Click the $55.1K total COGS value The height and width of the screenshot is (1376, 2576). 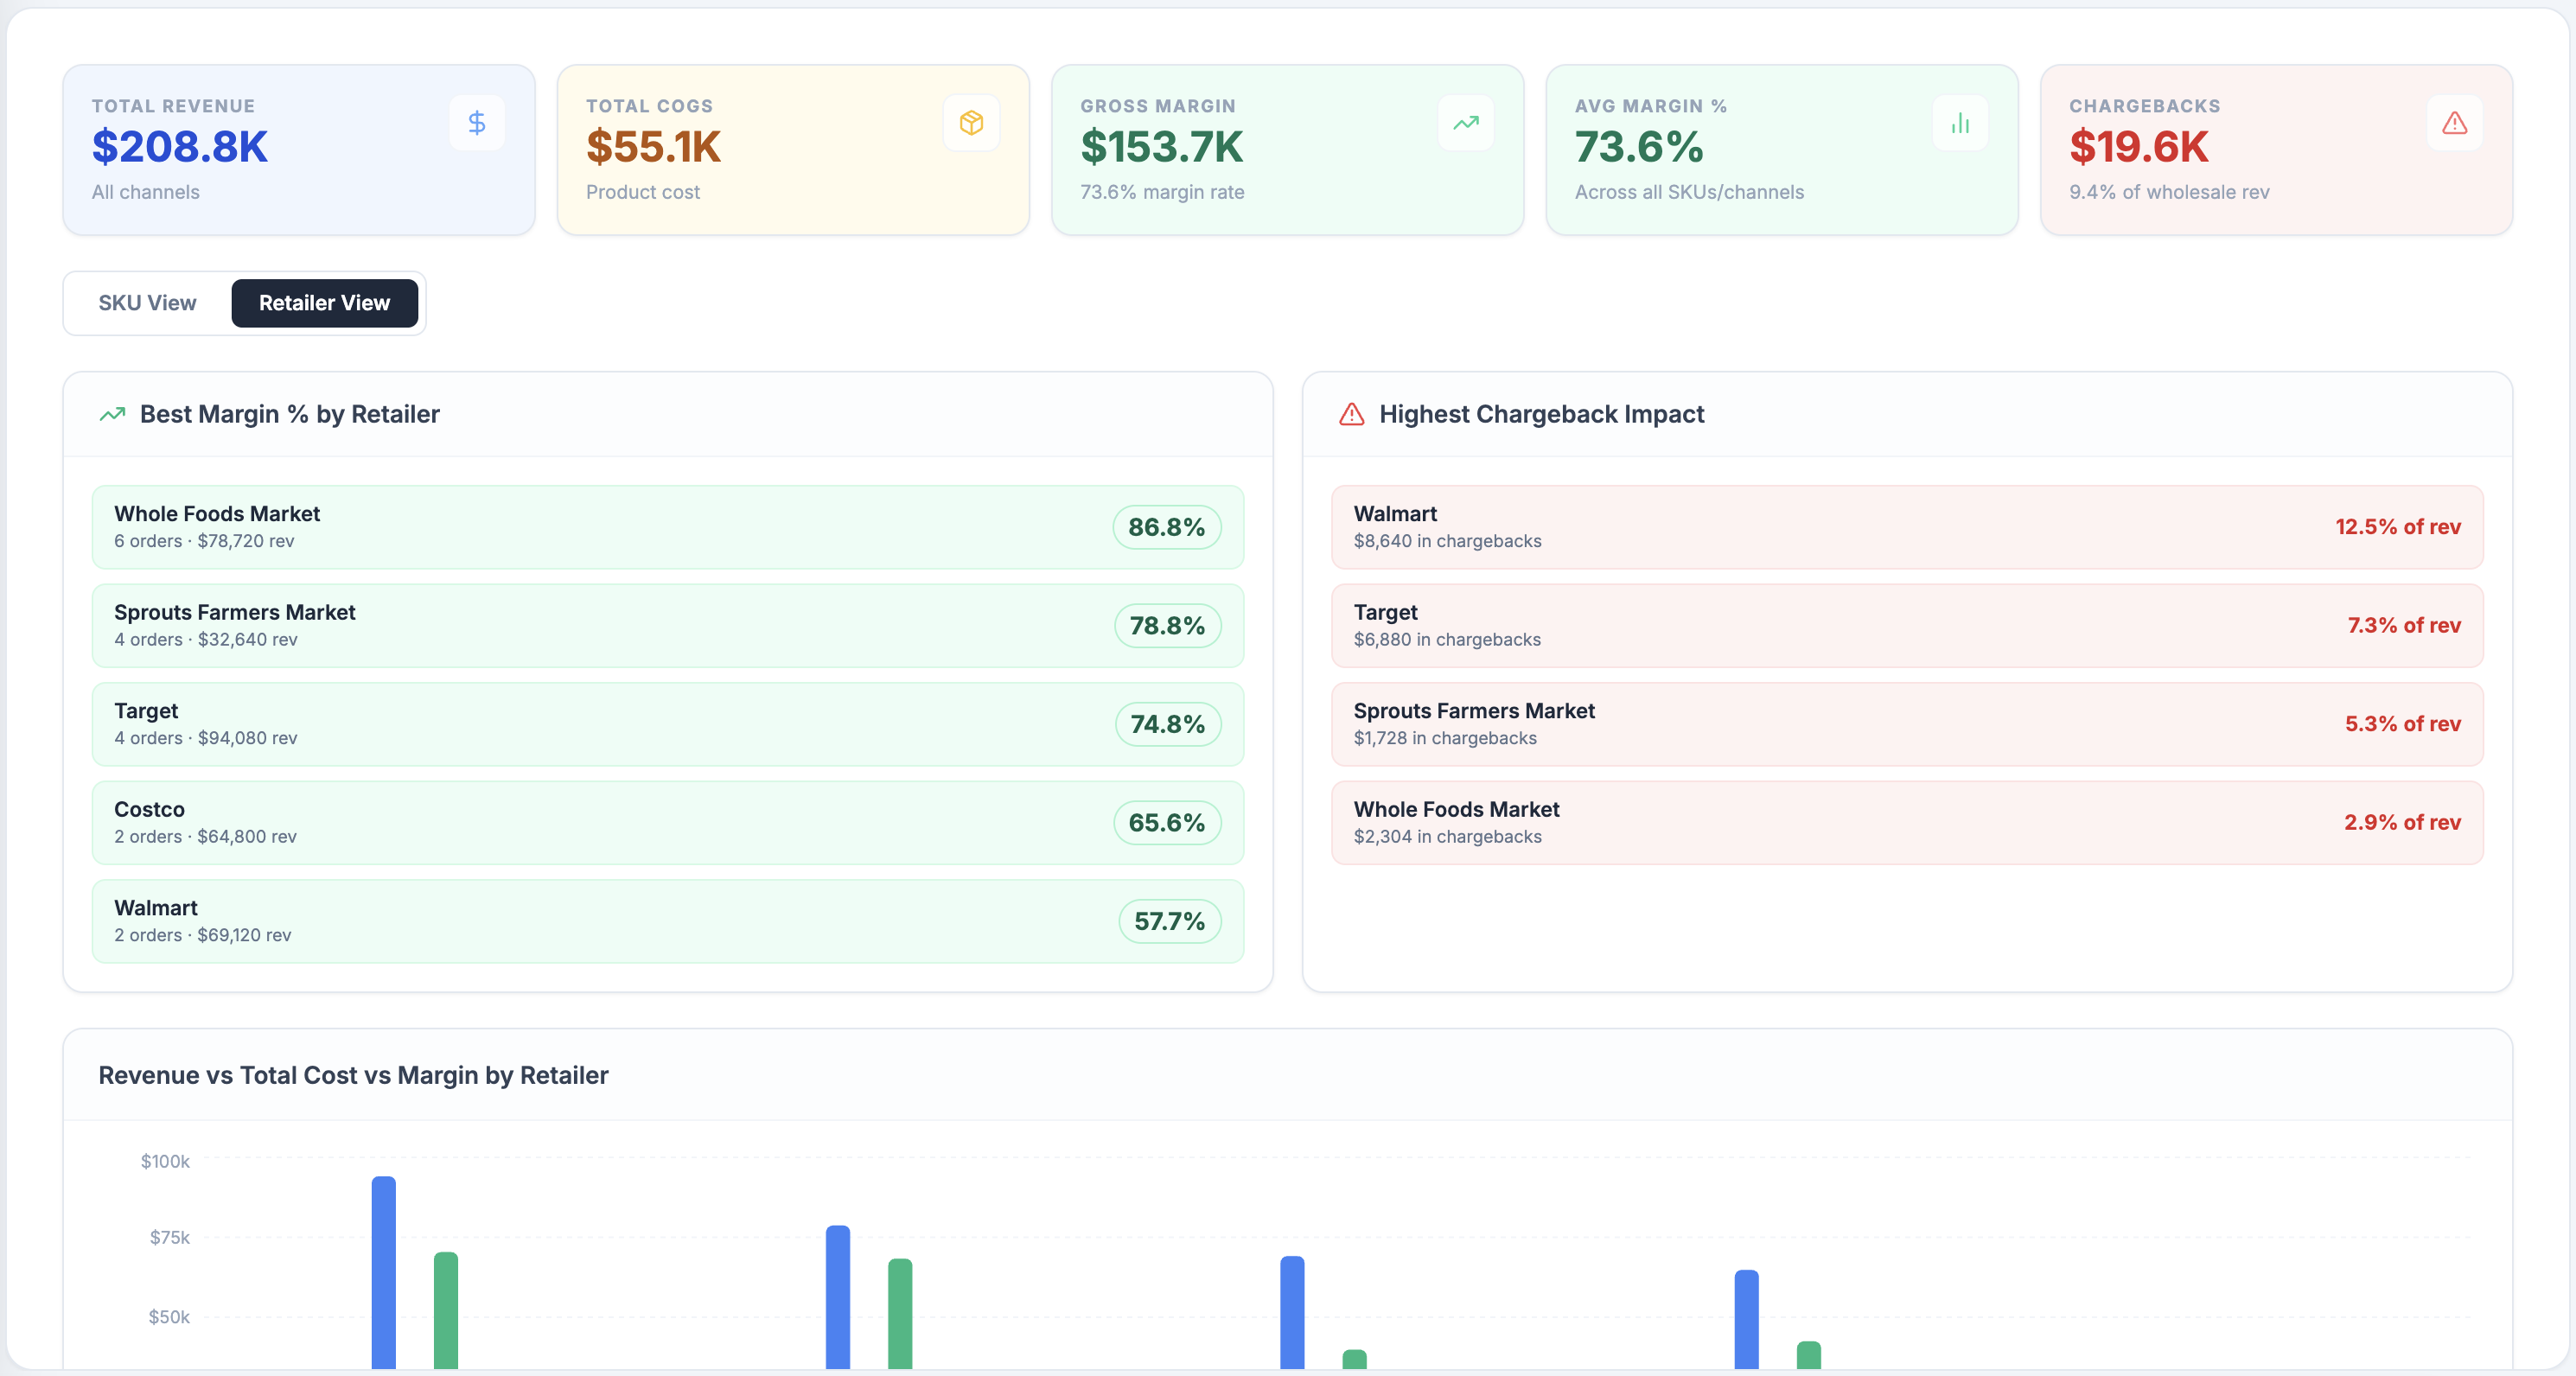(654, 147)
